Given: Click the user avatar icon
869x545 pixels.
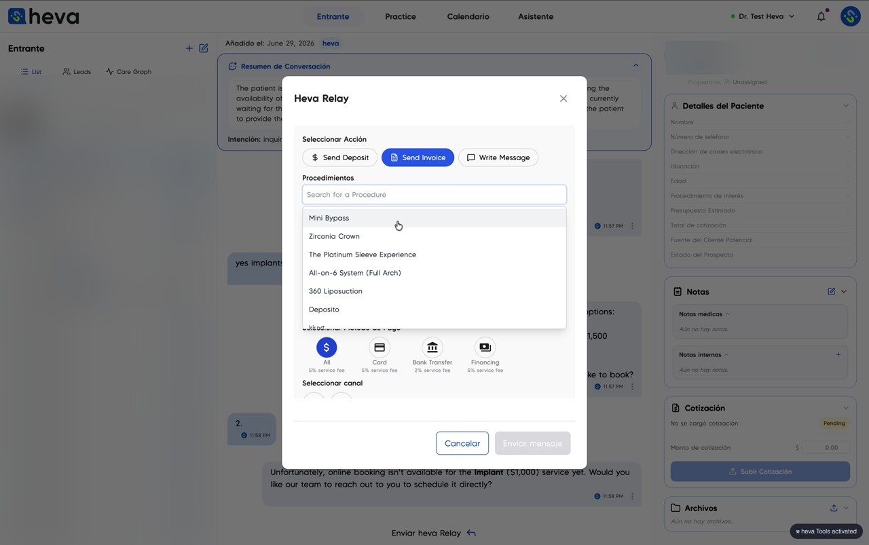Looking at the screenshot, I should click(x=851, y=16).
